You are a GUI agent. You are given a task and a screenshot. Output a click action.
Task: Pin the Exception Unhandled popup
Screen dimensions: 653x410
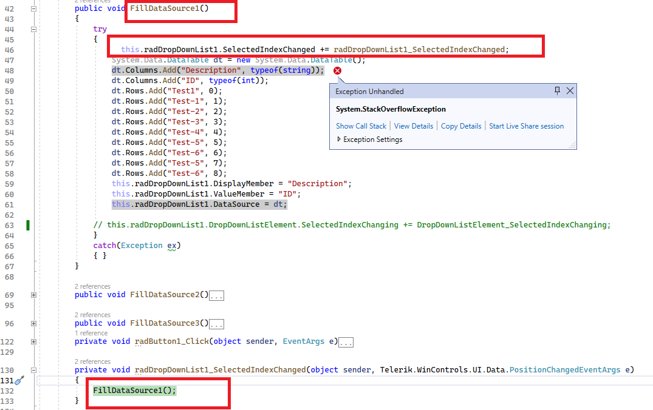(557, 90)
